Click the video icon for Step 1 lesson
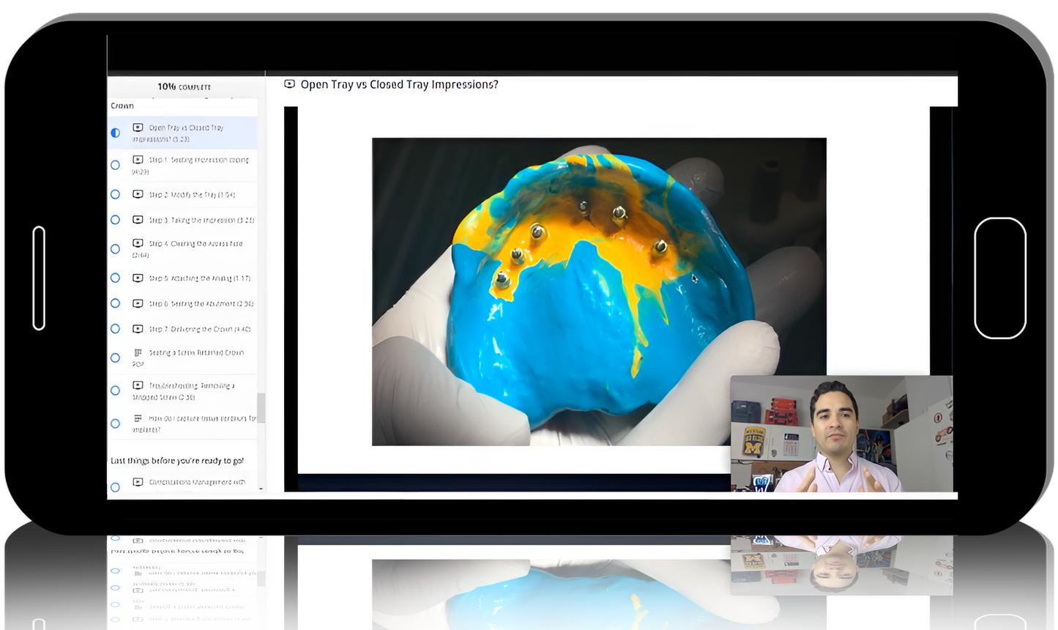 138,160
